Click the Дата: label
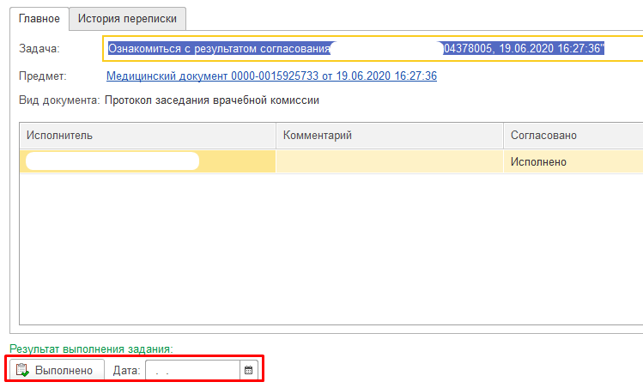The height and width of the screenshot is (388, 643). point(125,370)
